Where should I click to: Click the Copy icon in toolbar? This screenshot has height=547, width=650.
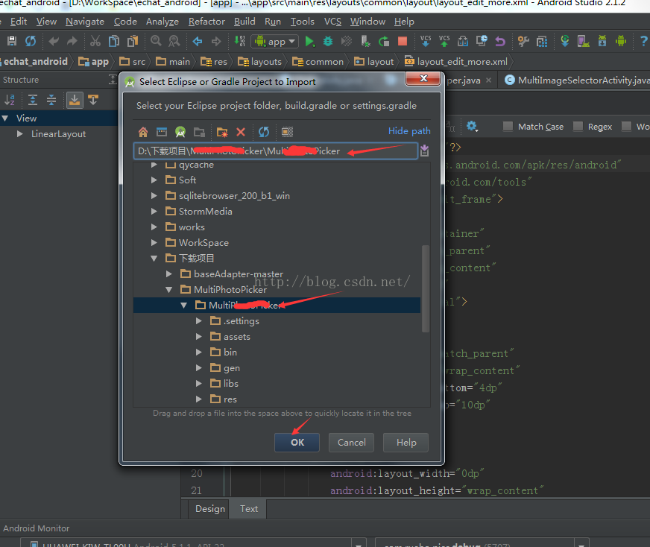coord(114,41)
